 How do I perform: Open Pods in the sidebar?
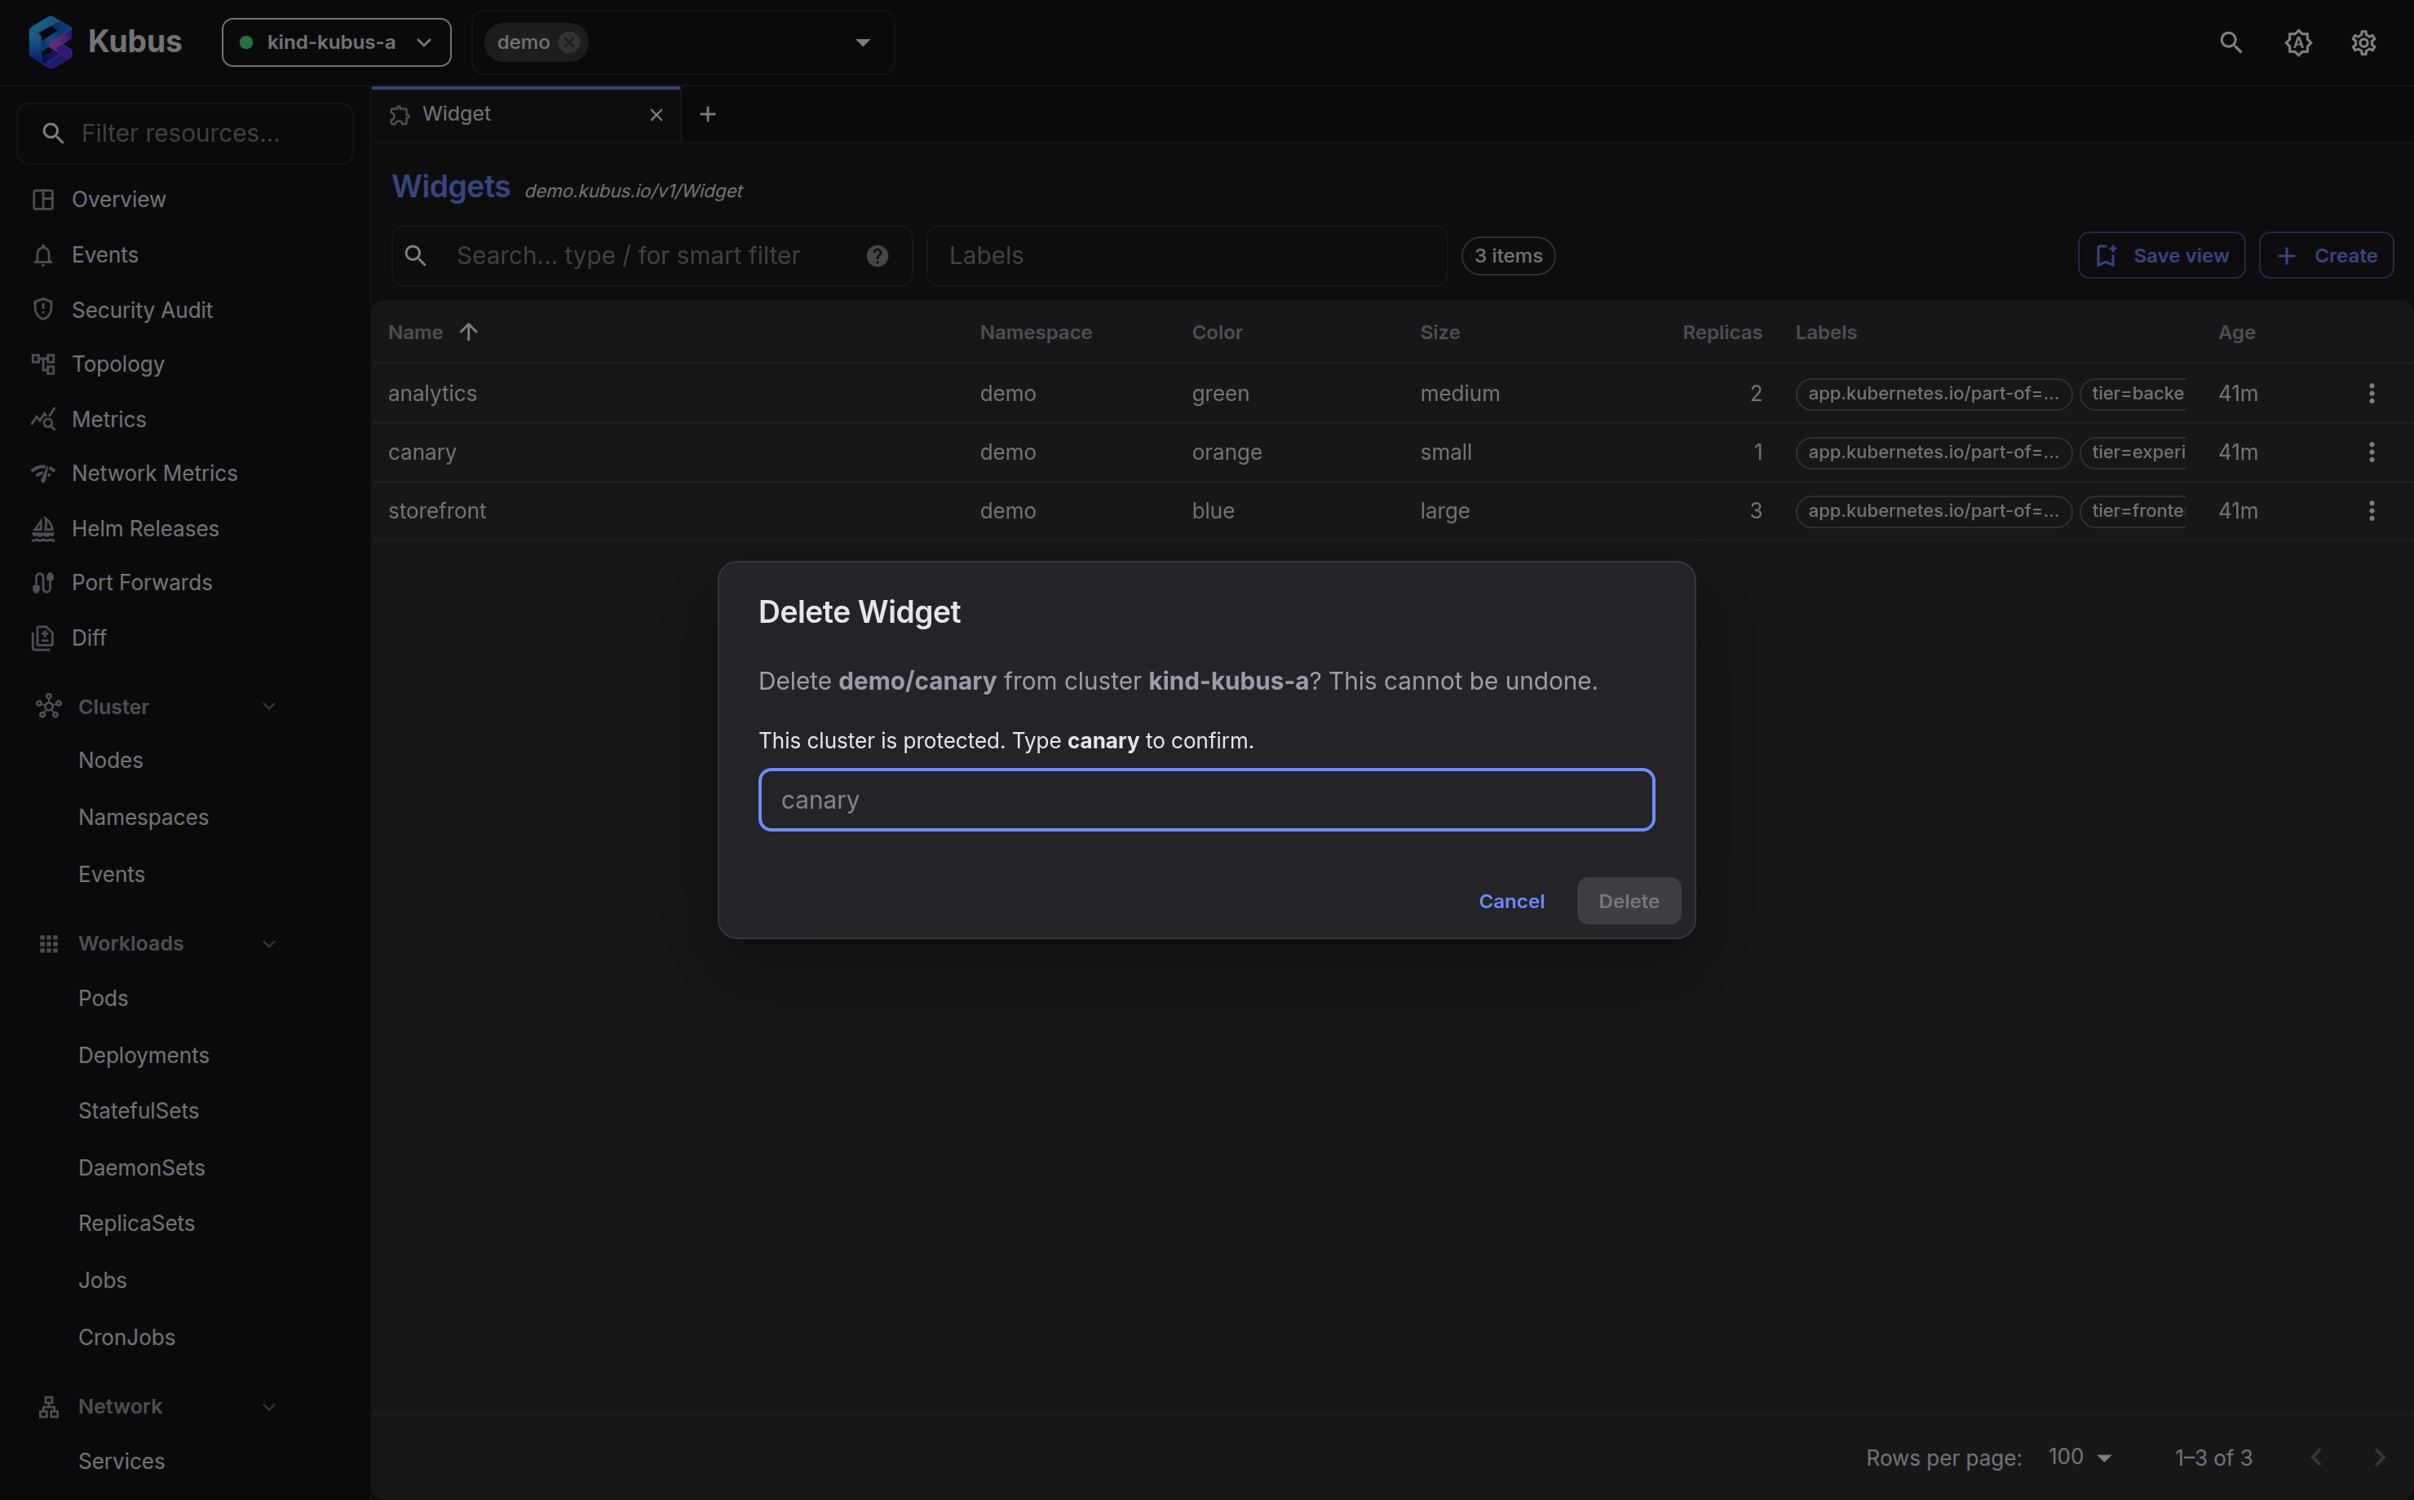(x=104, y=998)
